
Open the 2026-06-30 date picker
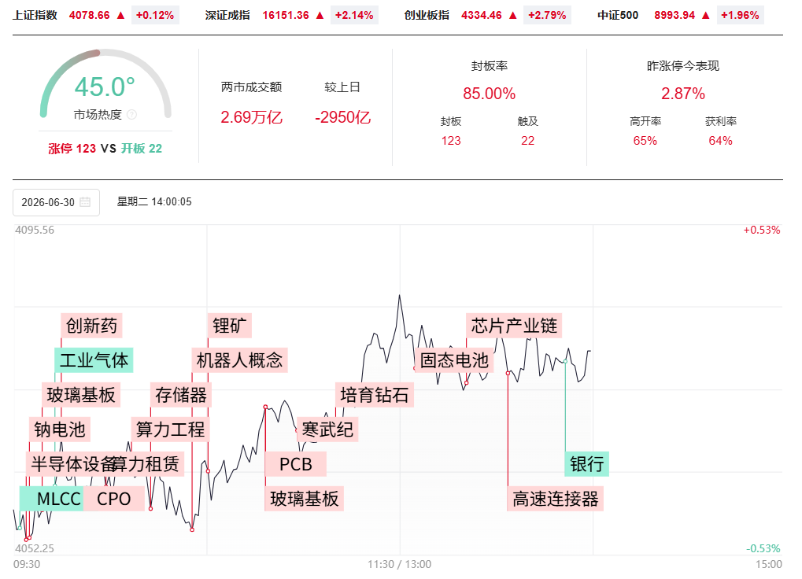coord(56,202)
